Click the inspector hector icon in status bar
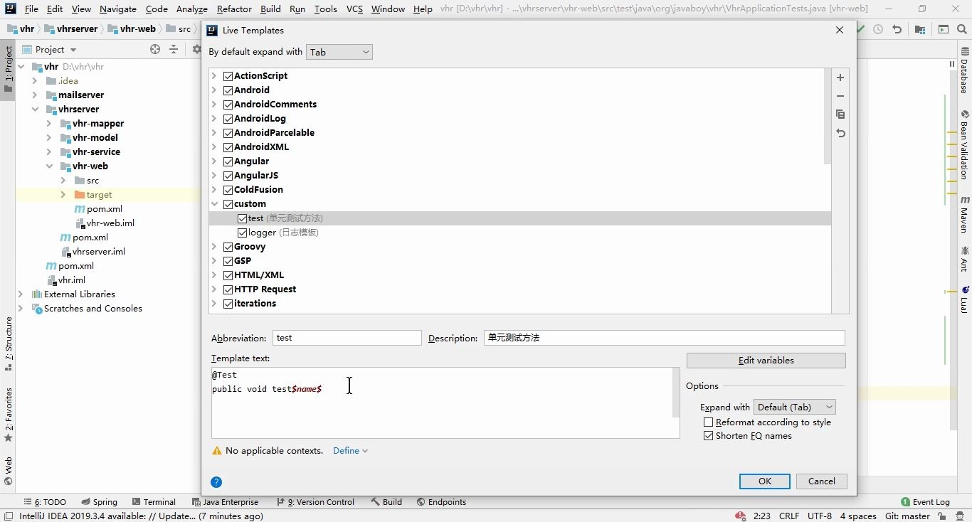 (x=958, y=516)
